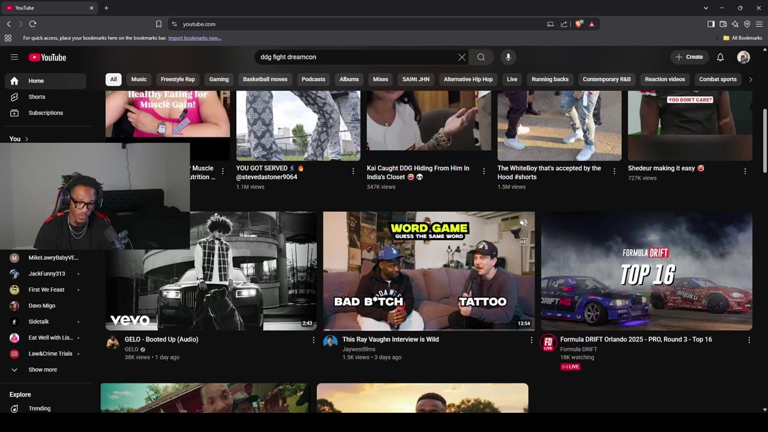Click the Create button
The height and width of the screenshot is (432, 768).
point(689,57)
